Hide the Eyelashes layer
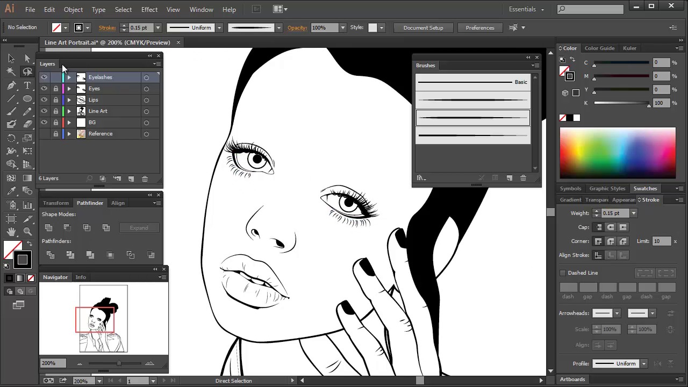 tap(44, 77)
